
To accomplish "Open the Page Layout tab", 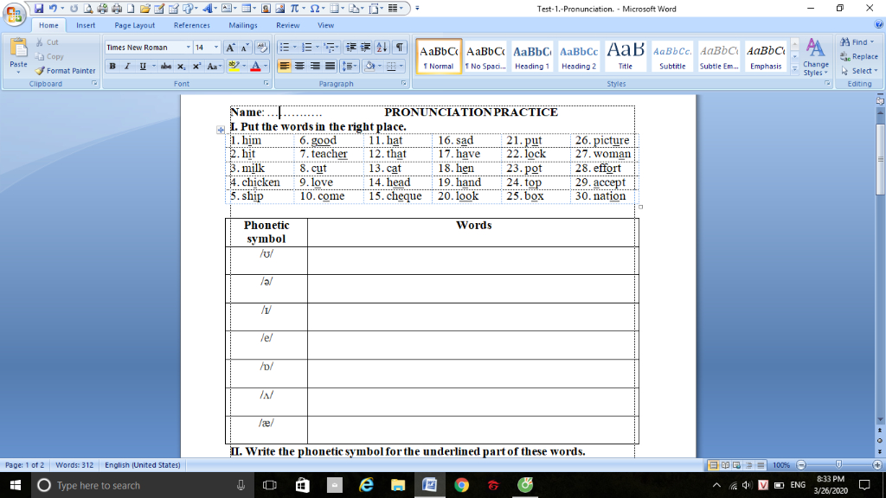I will click(134, 25).
